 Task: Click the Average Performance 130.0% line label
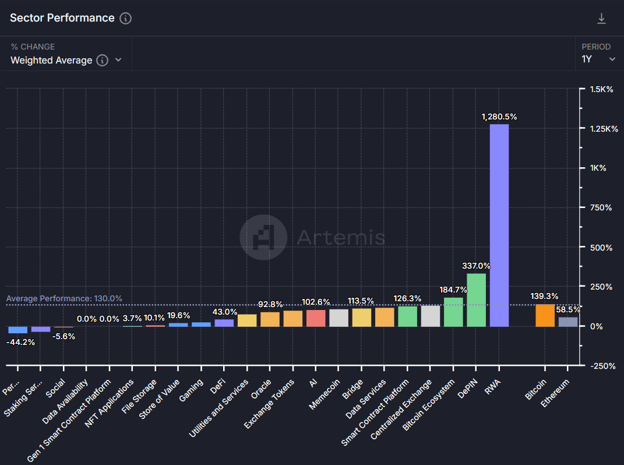(x=64, y=298)
